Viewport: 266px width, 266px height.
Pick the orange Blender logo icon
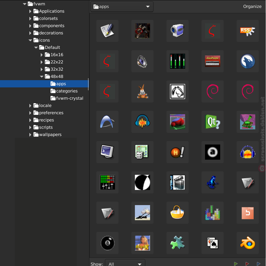pyautogui.click(x=248, y=243)
